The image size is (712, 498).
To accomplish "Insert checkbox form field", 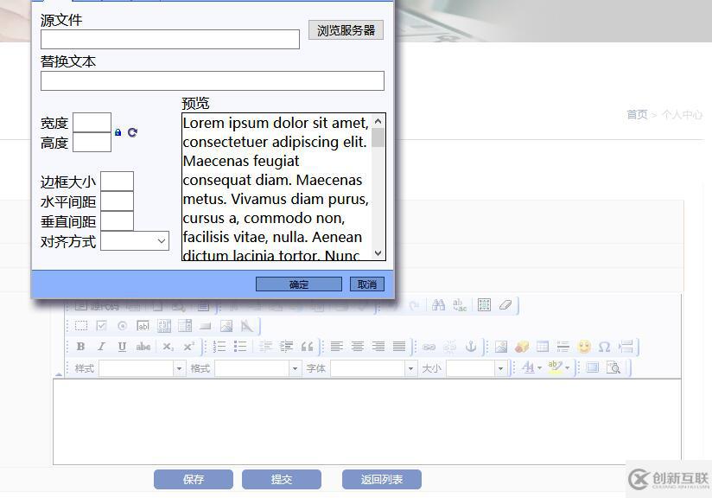I will 101,326.
